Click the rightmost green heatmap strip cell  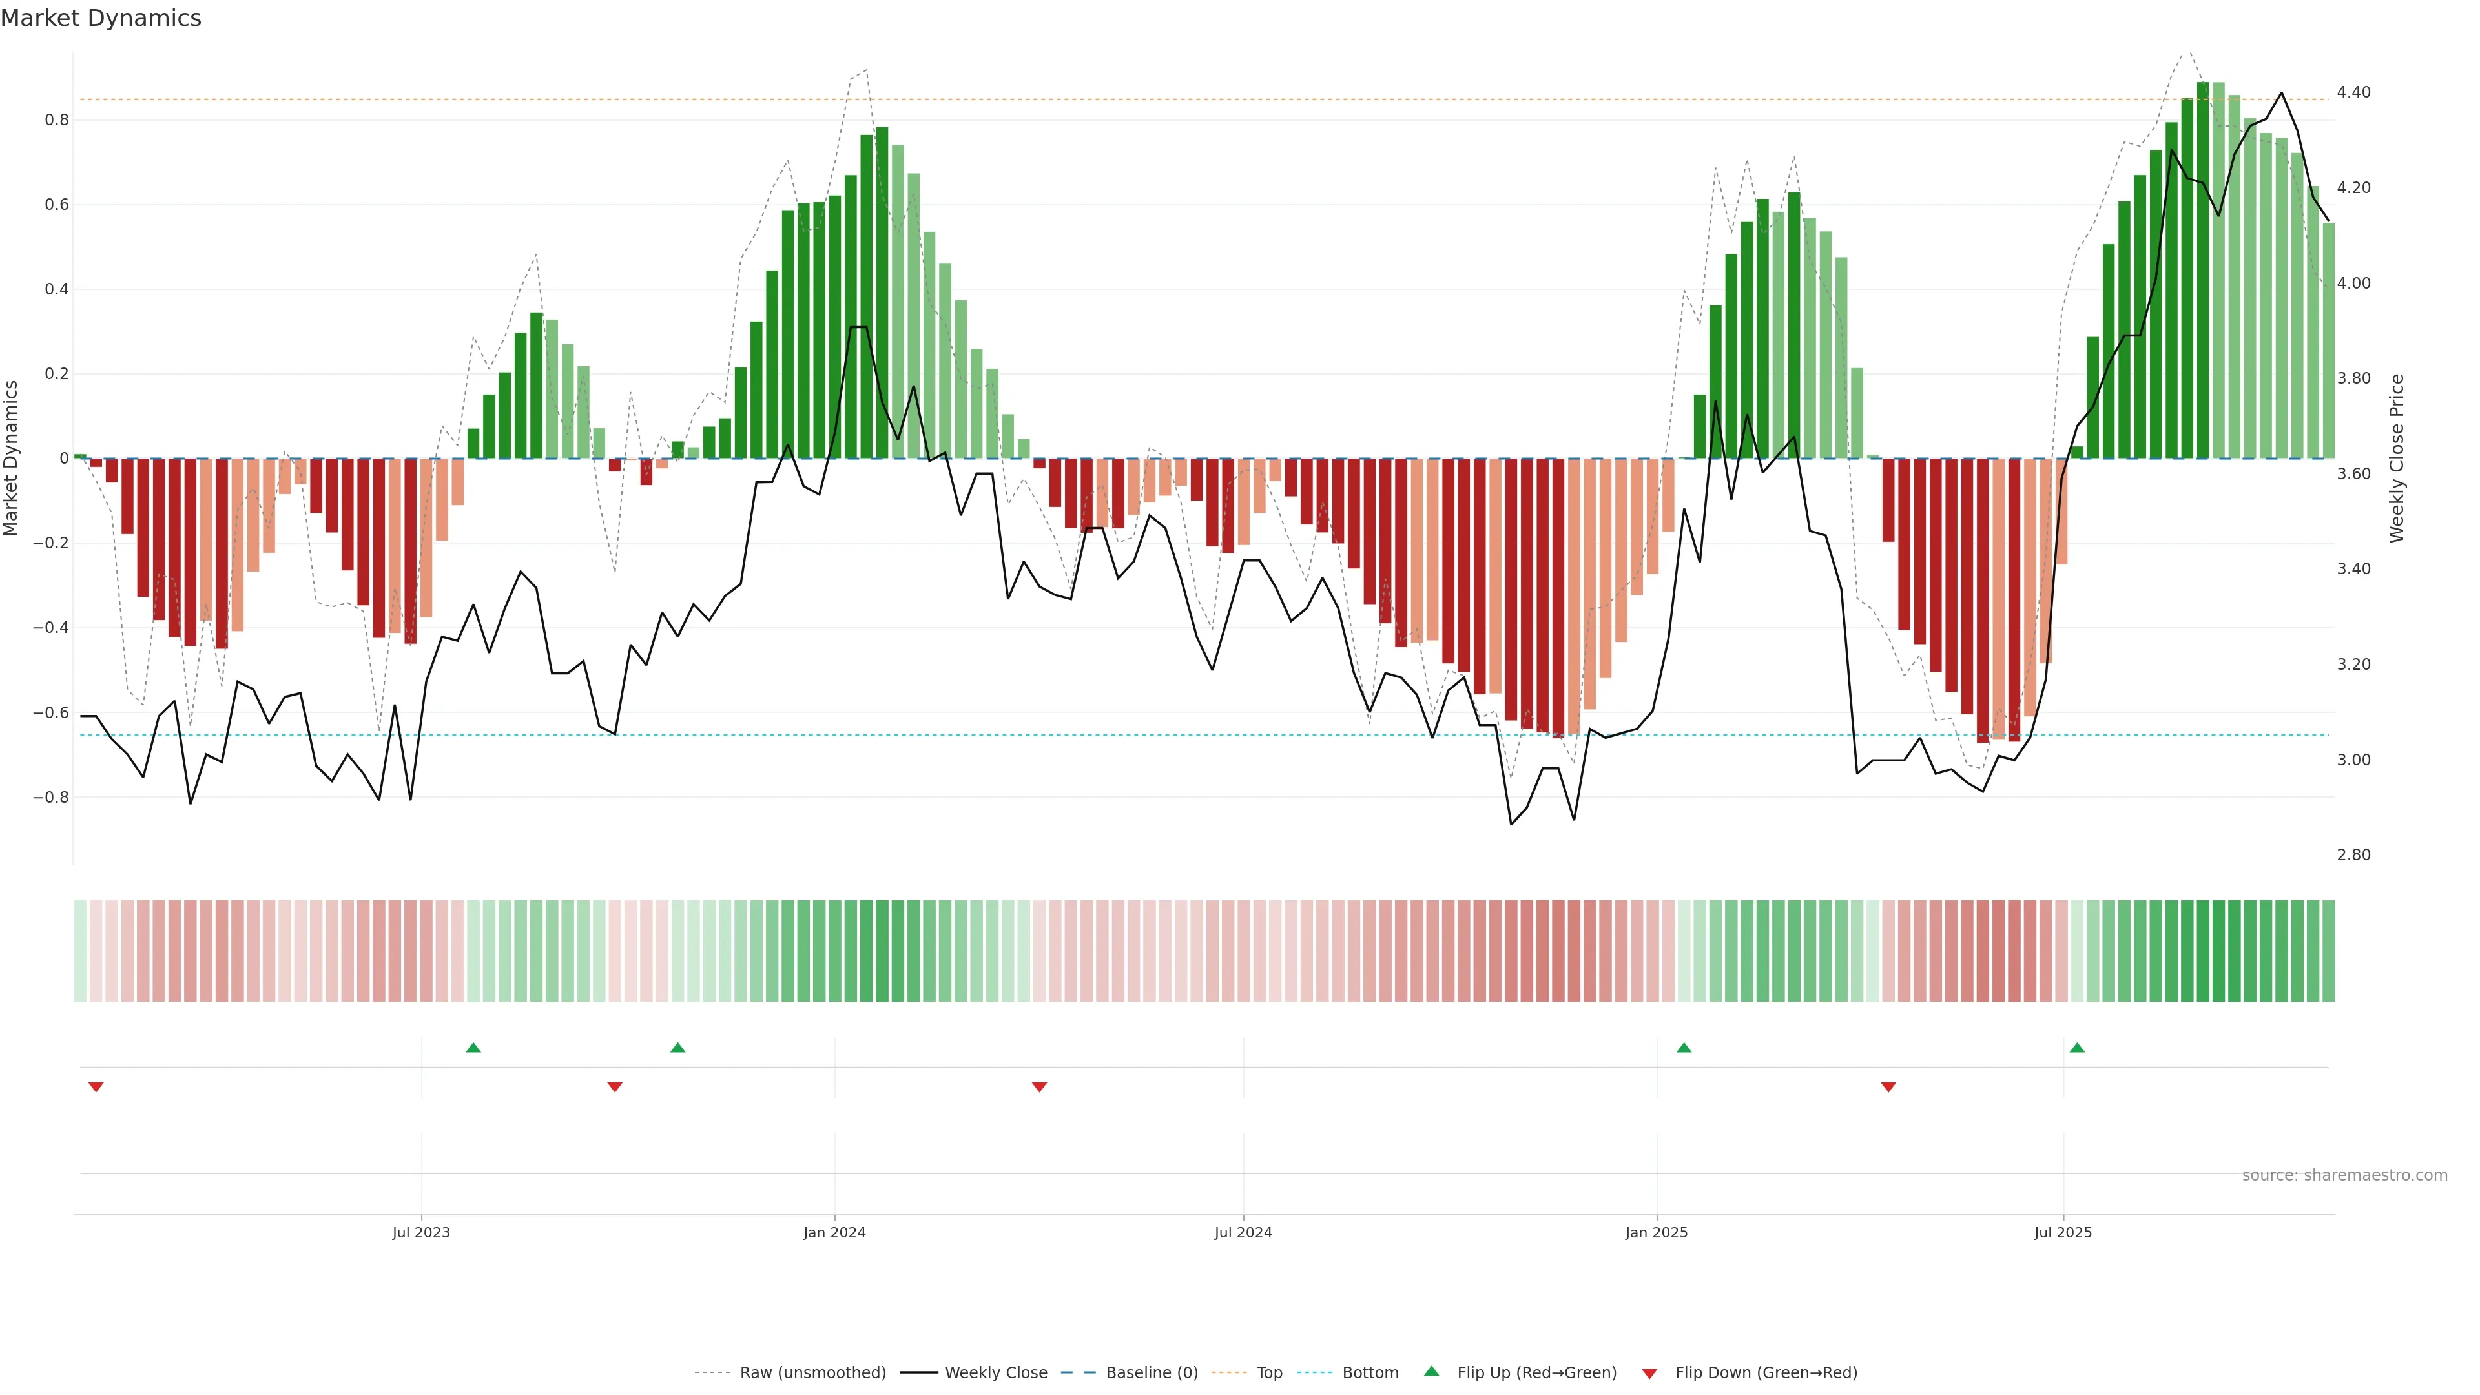click(x=2328, y=950)
